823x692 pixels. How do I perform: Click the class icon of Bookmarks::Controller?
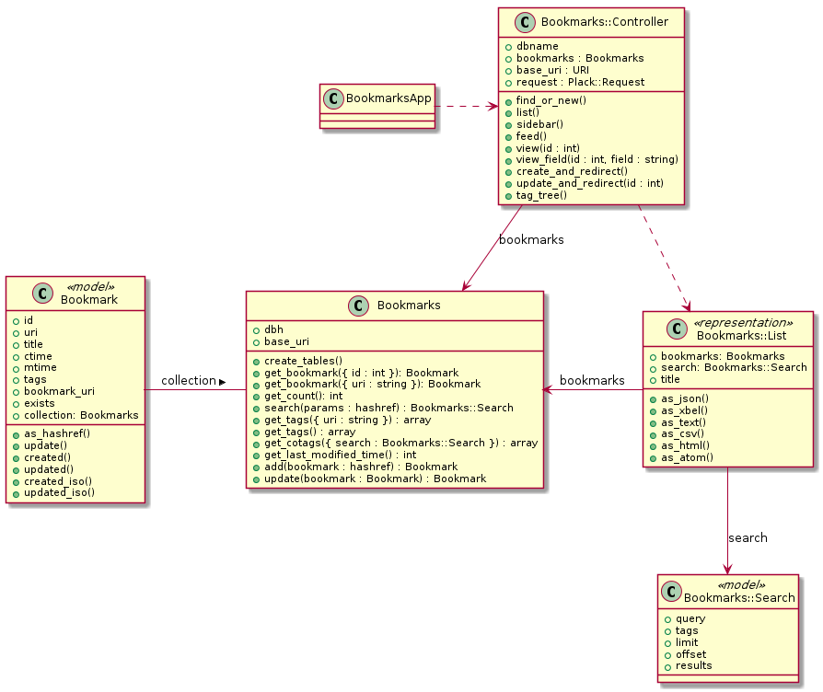coord(525,23)
